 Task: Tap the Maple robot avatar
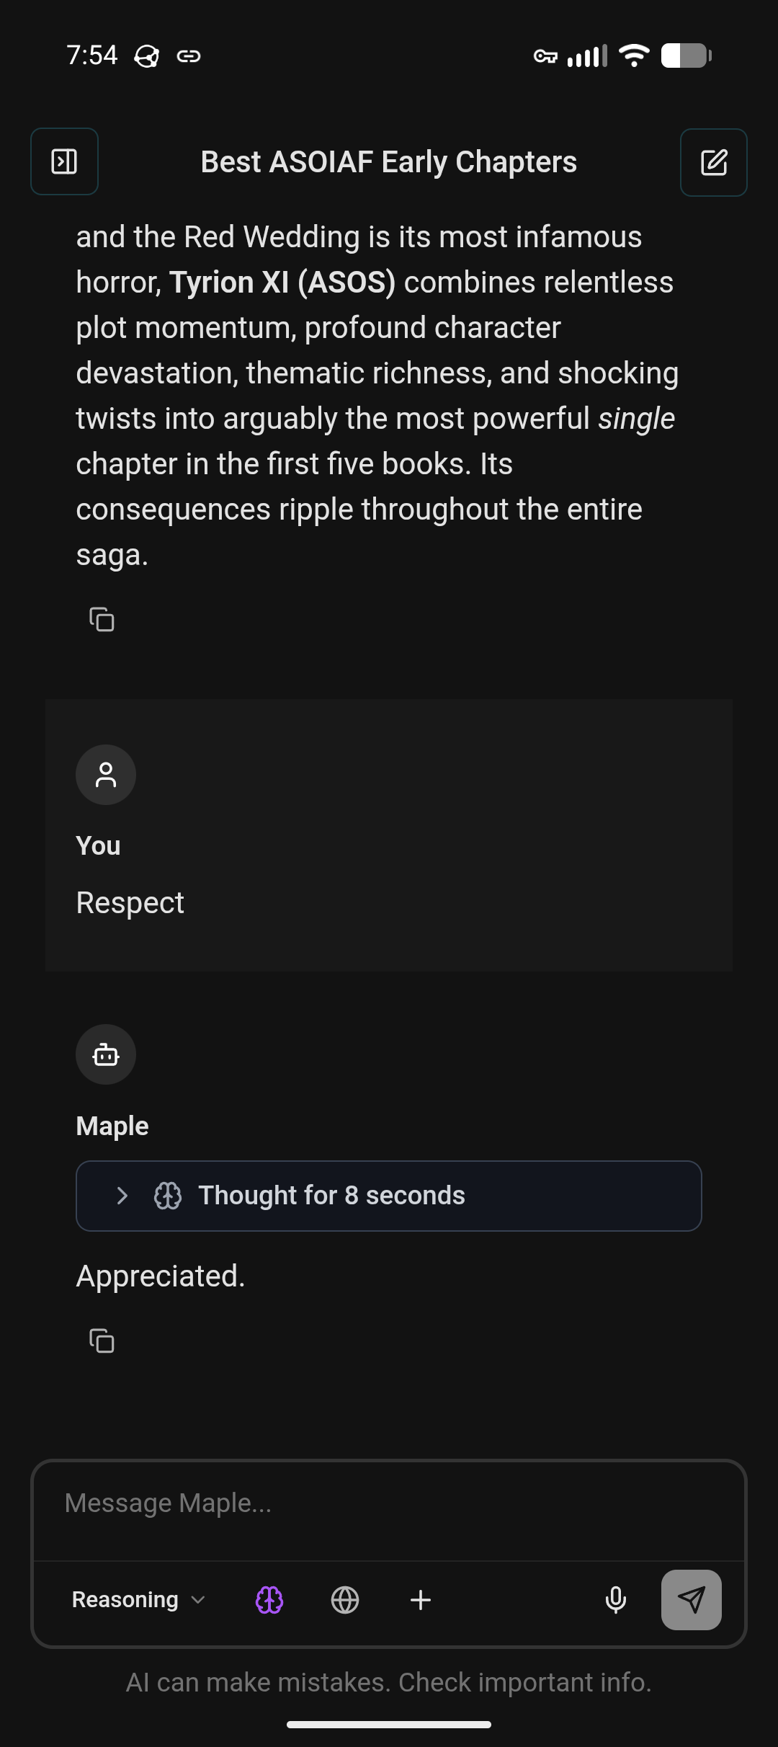106,1054
